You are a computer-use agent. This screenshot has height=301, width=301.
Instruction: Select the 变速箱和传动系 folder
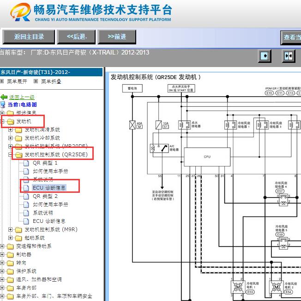pos(34,246)
